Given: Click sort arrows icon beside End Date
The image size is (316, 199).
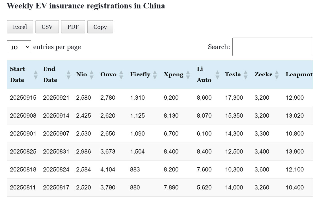Looking at the screenshot, I should [x=68, y=75].
